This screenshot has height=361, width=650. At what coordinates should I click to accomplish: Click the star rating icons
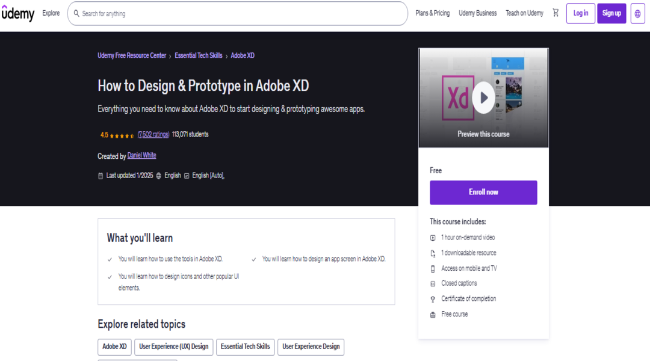tap(122, 135)
